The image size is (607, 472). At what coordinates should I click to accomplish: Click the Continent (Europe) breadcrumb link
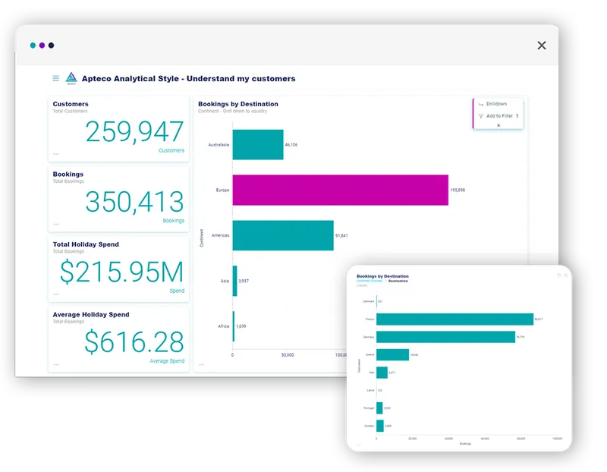[370, 281]
